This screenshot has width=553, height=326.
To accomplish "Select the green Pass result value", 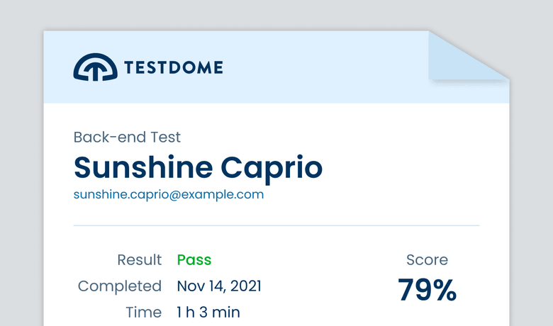I will click(x=194, y=260).
